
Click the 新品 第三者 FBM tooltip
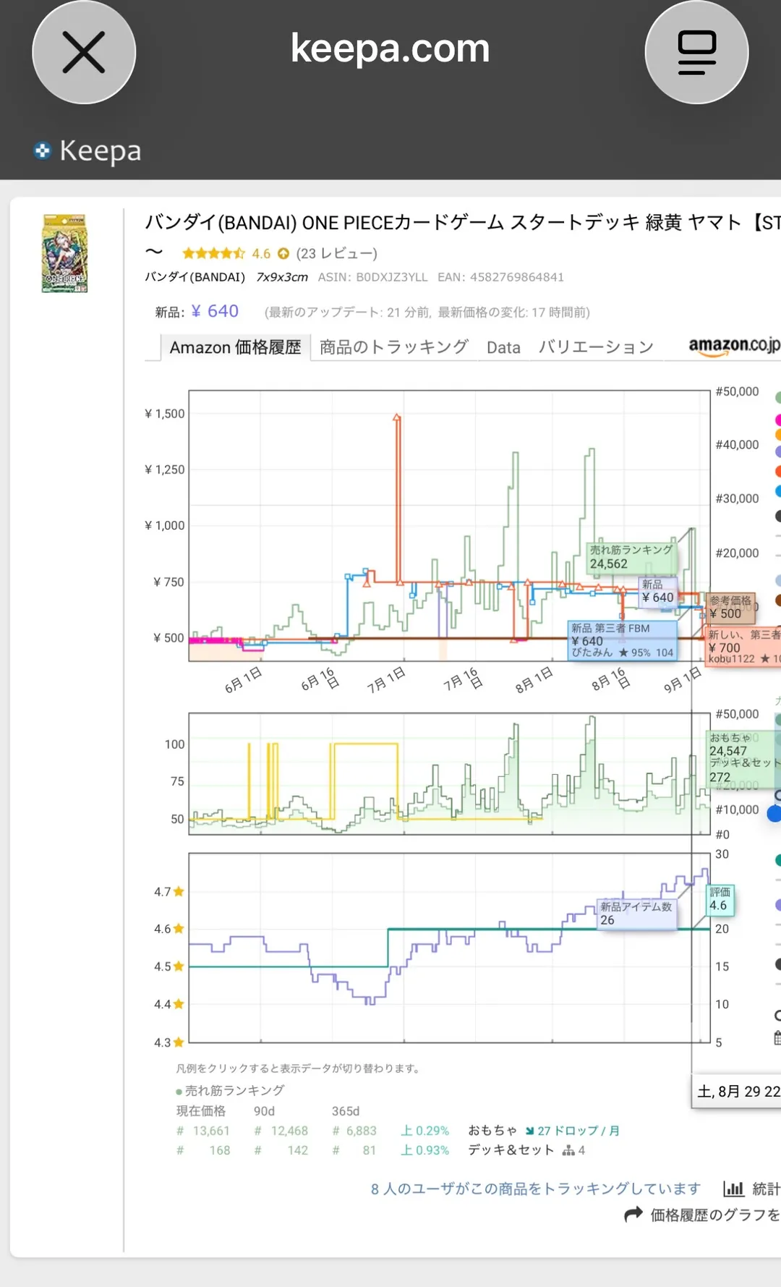coord(623,640)
